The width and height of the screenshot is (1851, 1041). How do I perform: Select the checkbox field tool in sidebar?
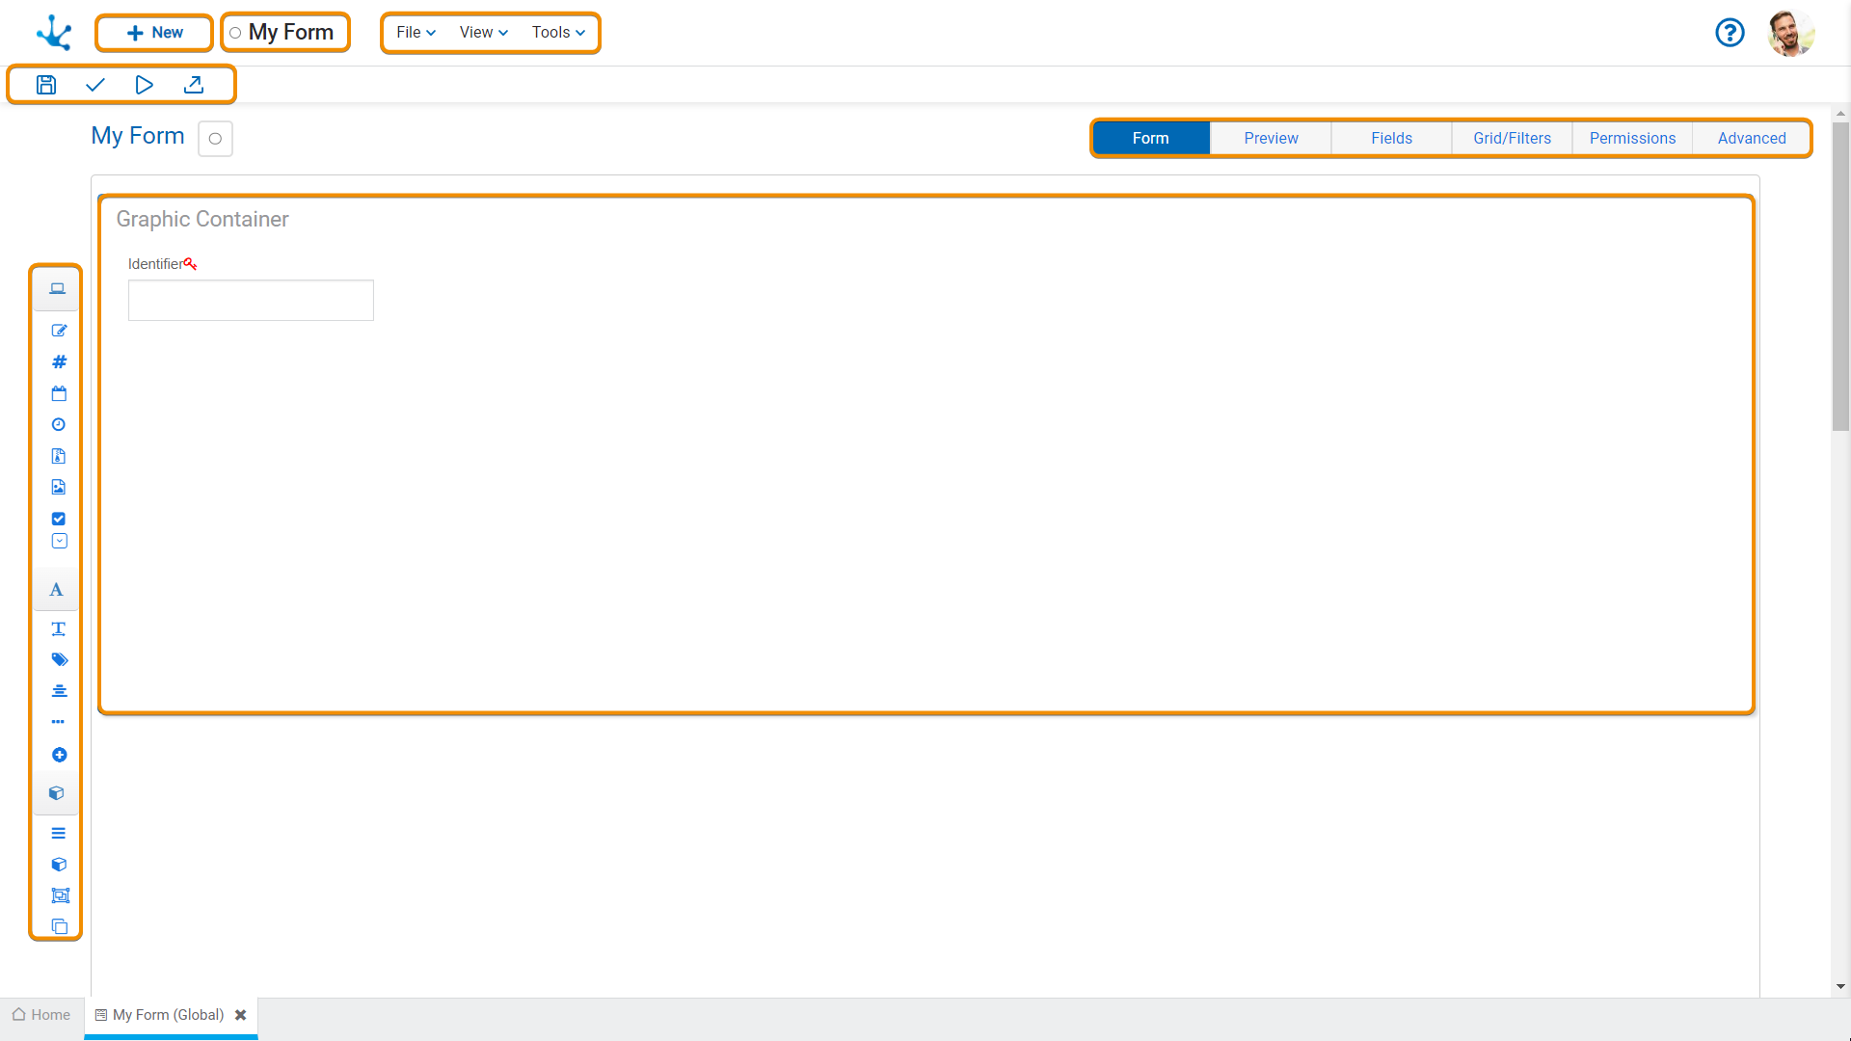click(59, 519)
